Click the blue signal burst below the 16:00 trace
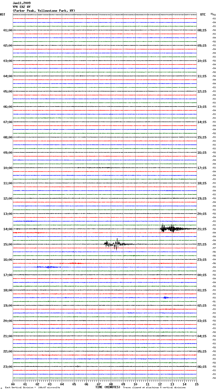Viewport: 217px width, 391px height. tap(49, 267)
